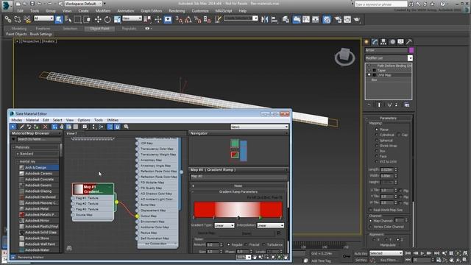Open the Graph Editors menu
The width and height of the screenshot is (471, 265).
(x=152, y=11)
